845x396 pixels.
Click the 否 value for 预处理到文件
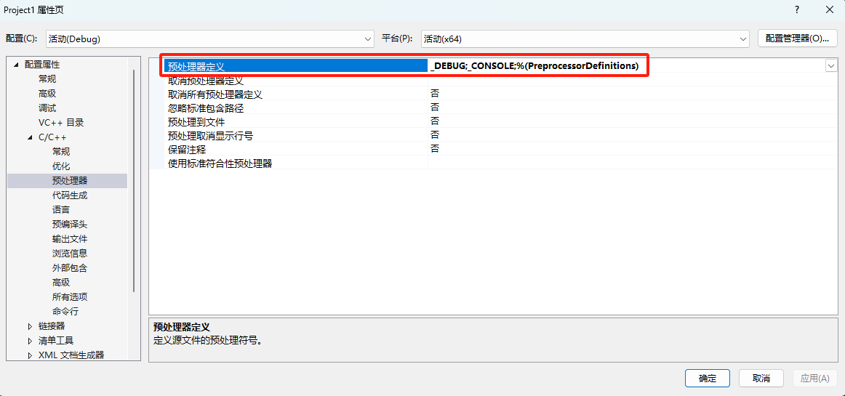click(x=434, y=121)
